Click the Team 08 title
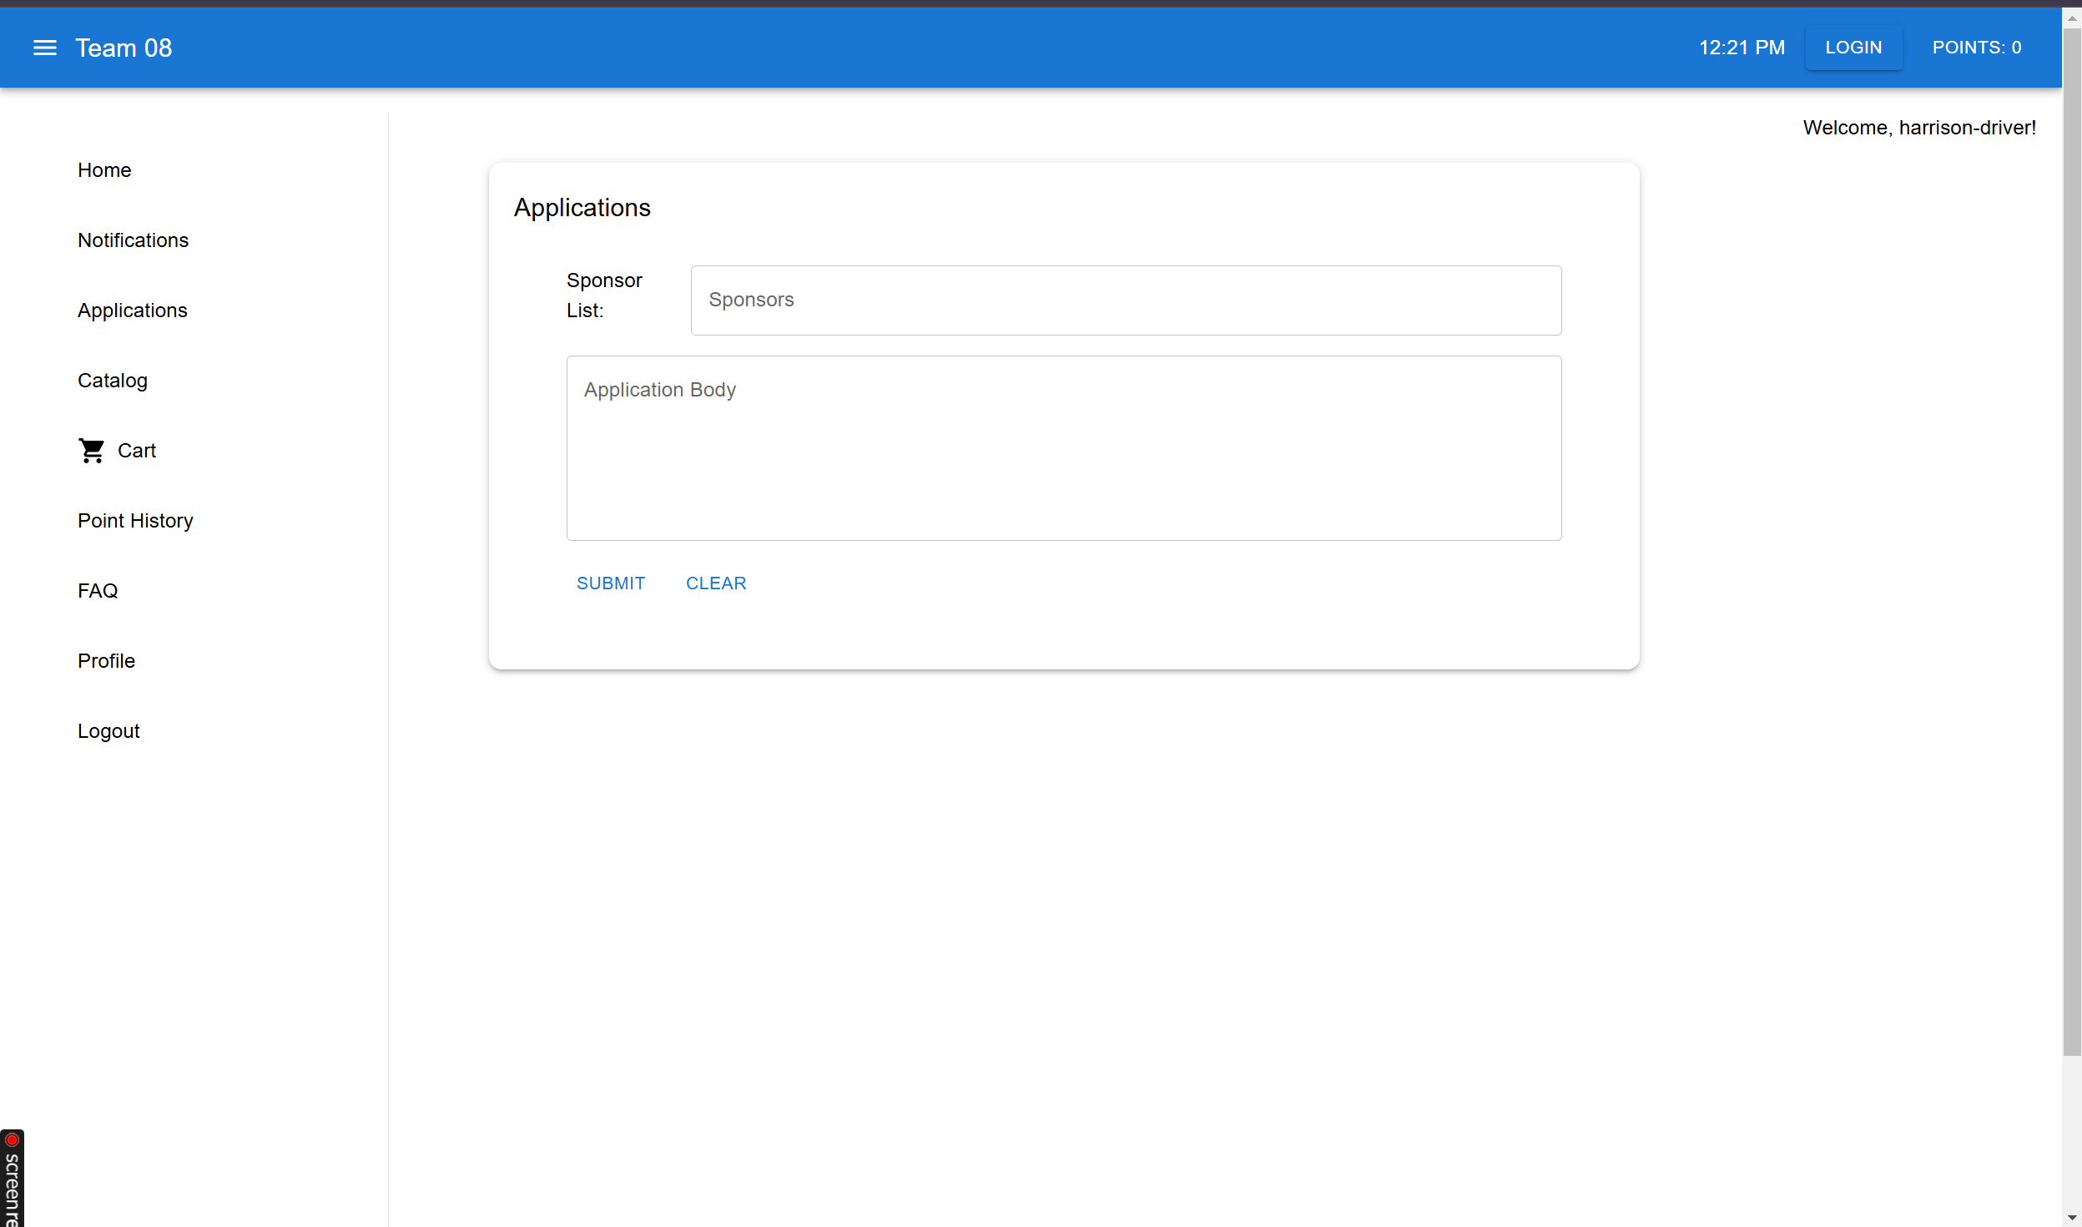2082x1227 pixels. [x=124, y=48]
